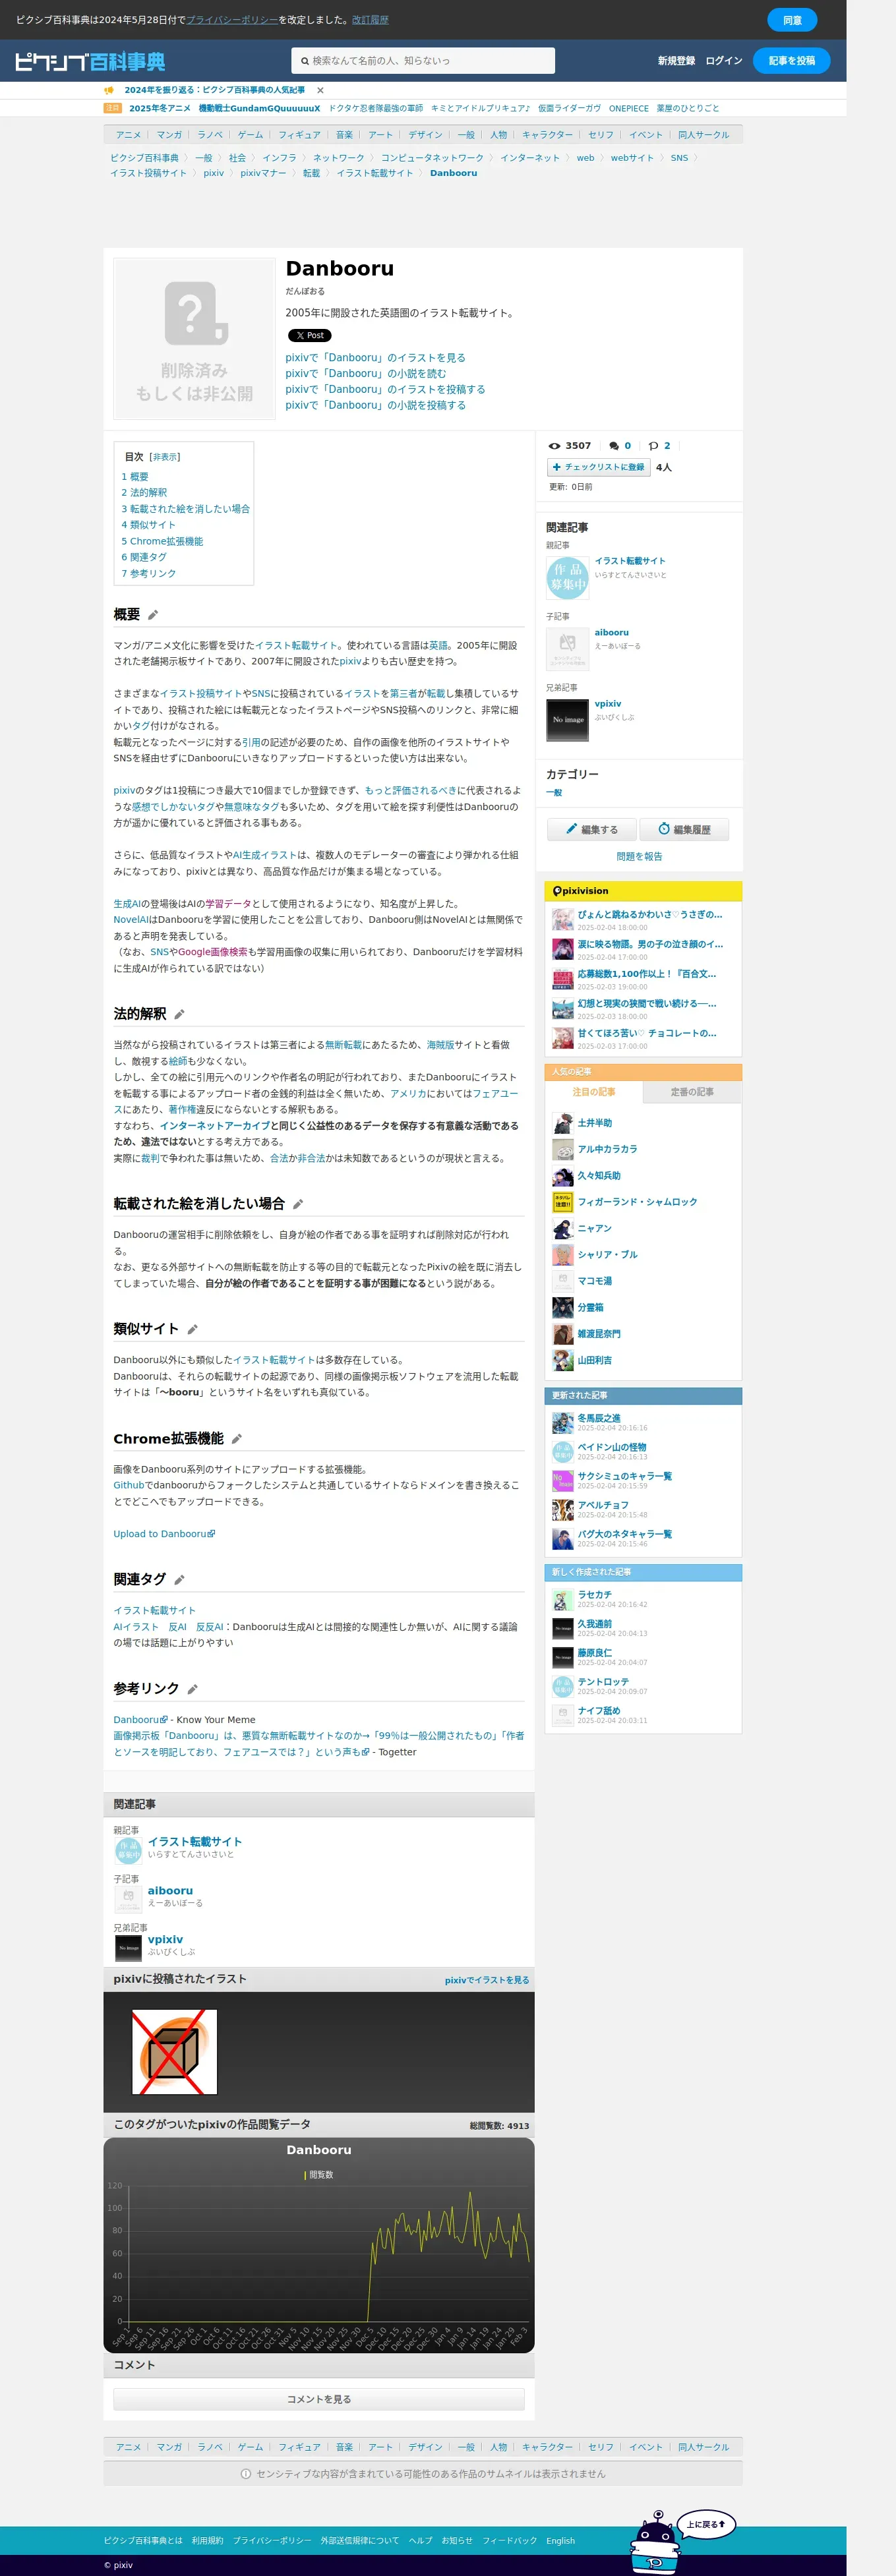Click the ログイン link
The width and height of the screenshot is (896, 2576).
[x=724, y=61]
